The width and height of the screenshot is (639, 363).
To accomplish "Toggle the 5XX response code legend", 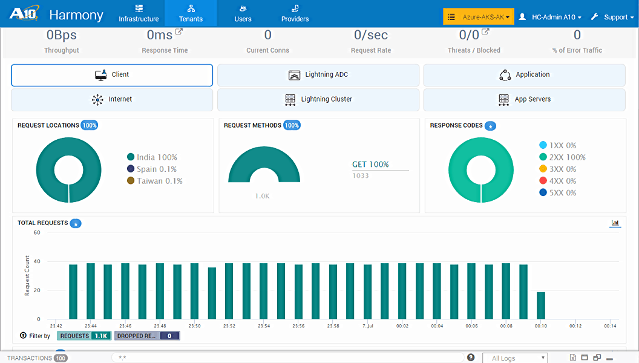I will tap(557, 193).
